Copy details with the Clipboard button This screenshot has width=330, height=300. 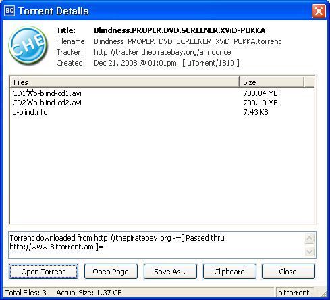tap(229, 272)
